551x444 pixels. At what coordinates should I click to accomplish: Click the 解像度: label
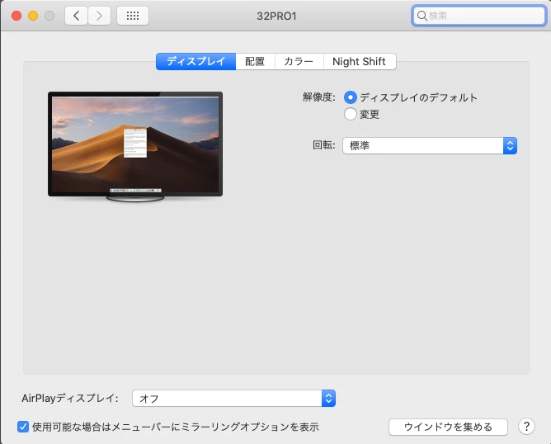click(319, 97)
